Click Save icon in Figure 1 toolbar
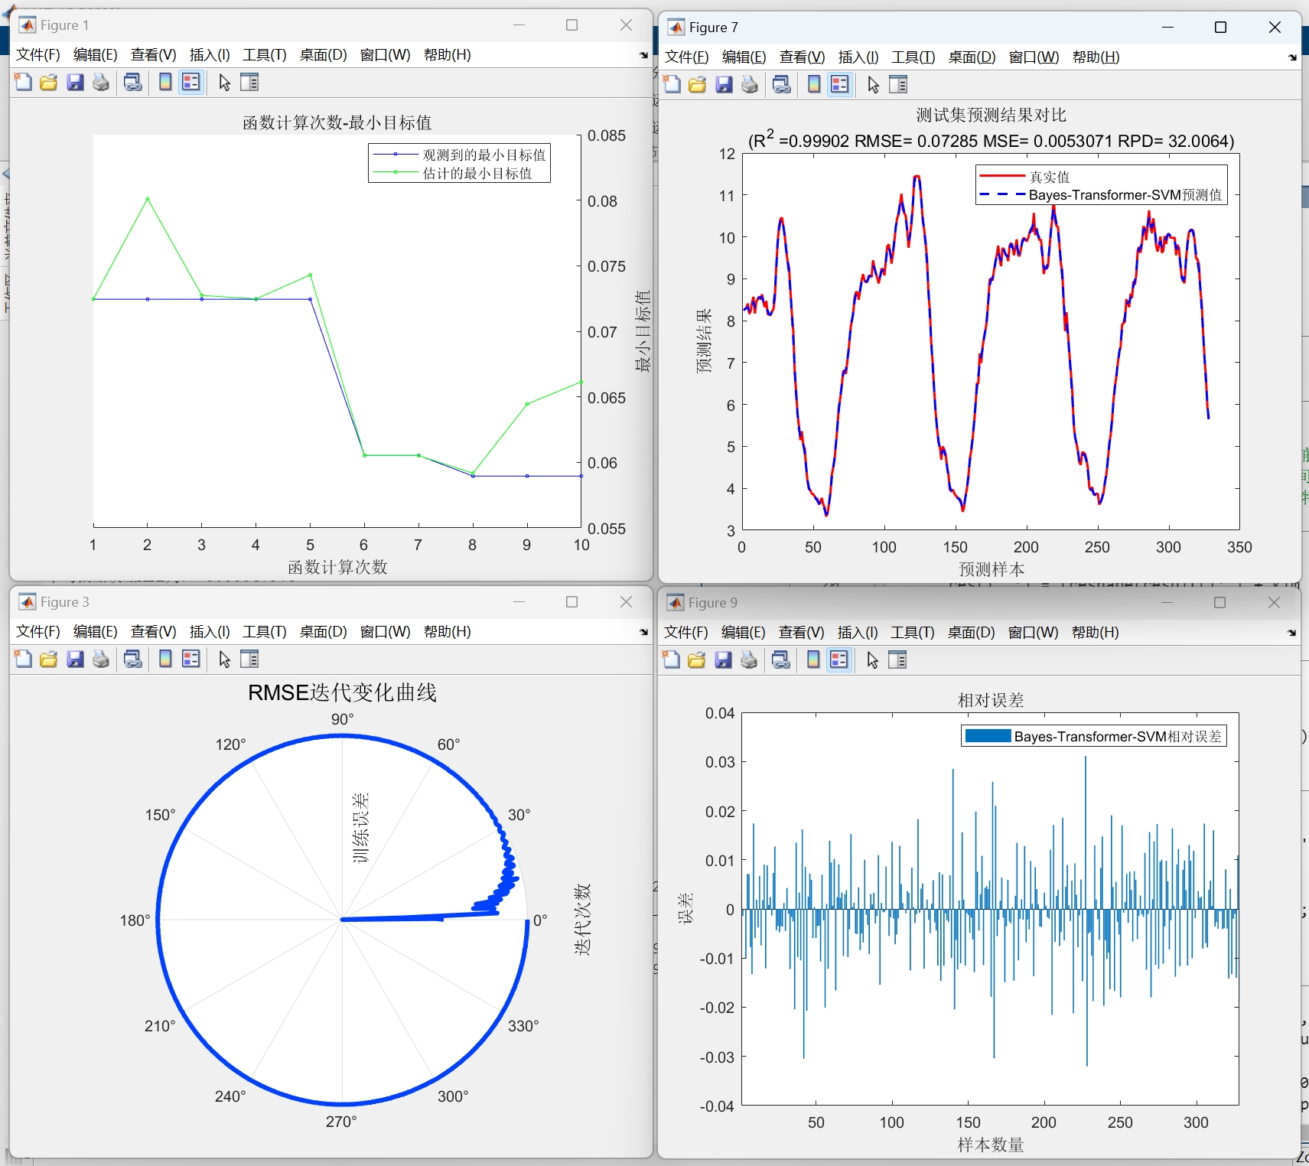The image size is (1309, 1166). (75, 83)
